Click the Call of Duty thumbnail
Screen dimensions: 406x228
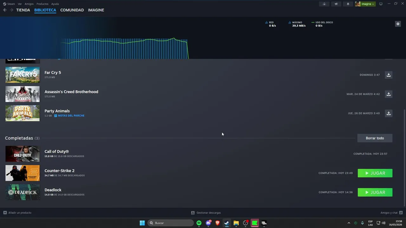click(x=23, y=154)
